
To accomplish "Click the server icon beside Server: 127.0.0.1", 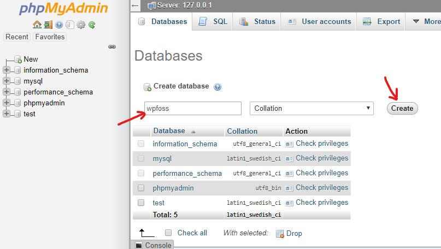I will pos(151,5).
